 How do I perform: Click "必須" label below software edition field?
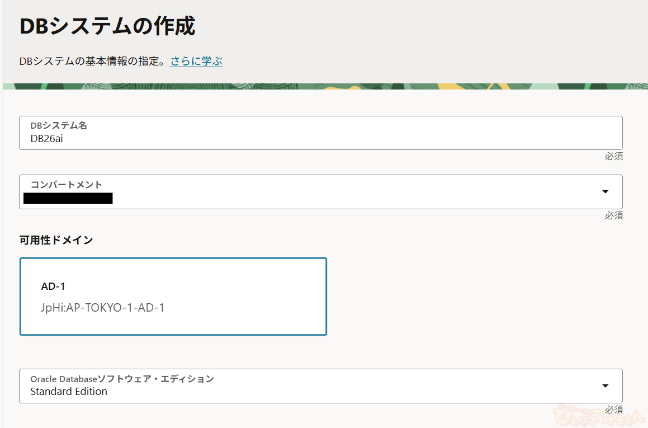[613, 410]
